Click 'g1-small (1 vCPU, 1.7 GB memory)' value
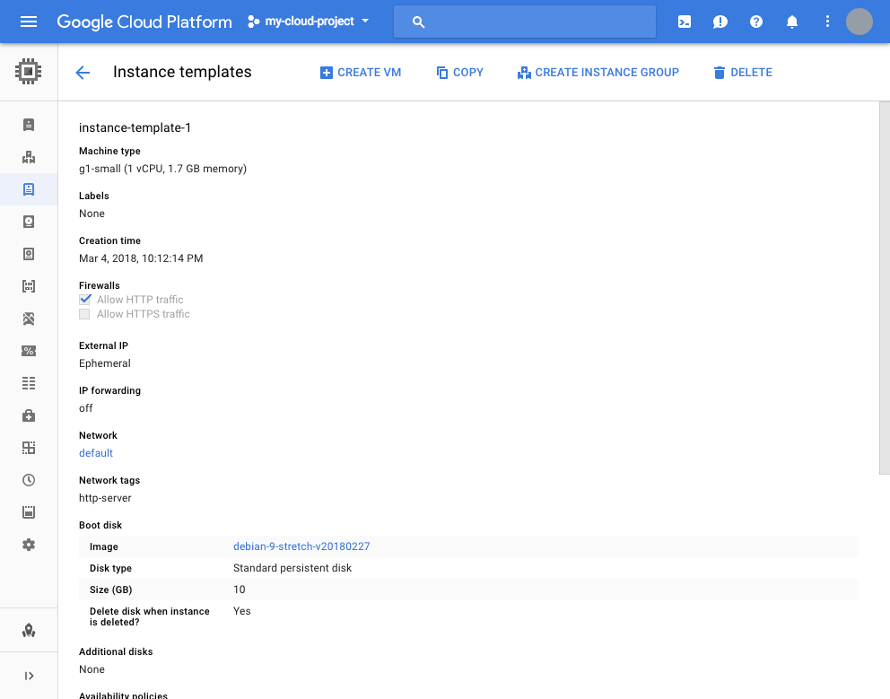The width and height of the screenshot is (890, 699). [163, 169]
